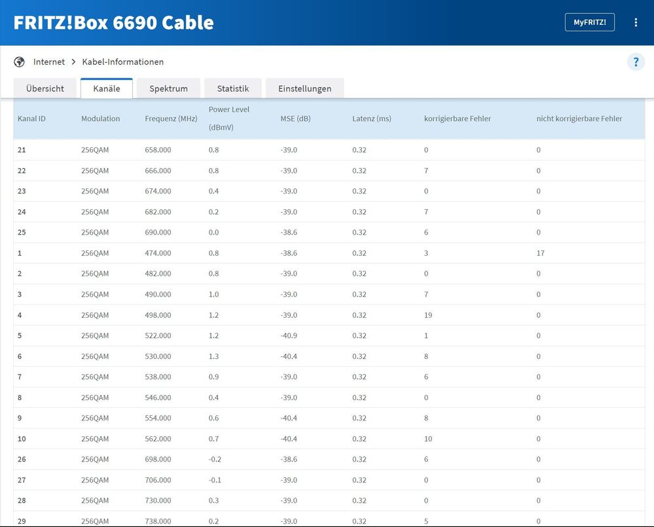The image size is (654, 527).
Task: Click the MyFRITZ! button
Action: [x=589, y=22]
